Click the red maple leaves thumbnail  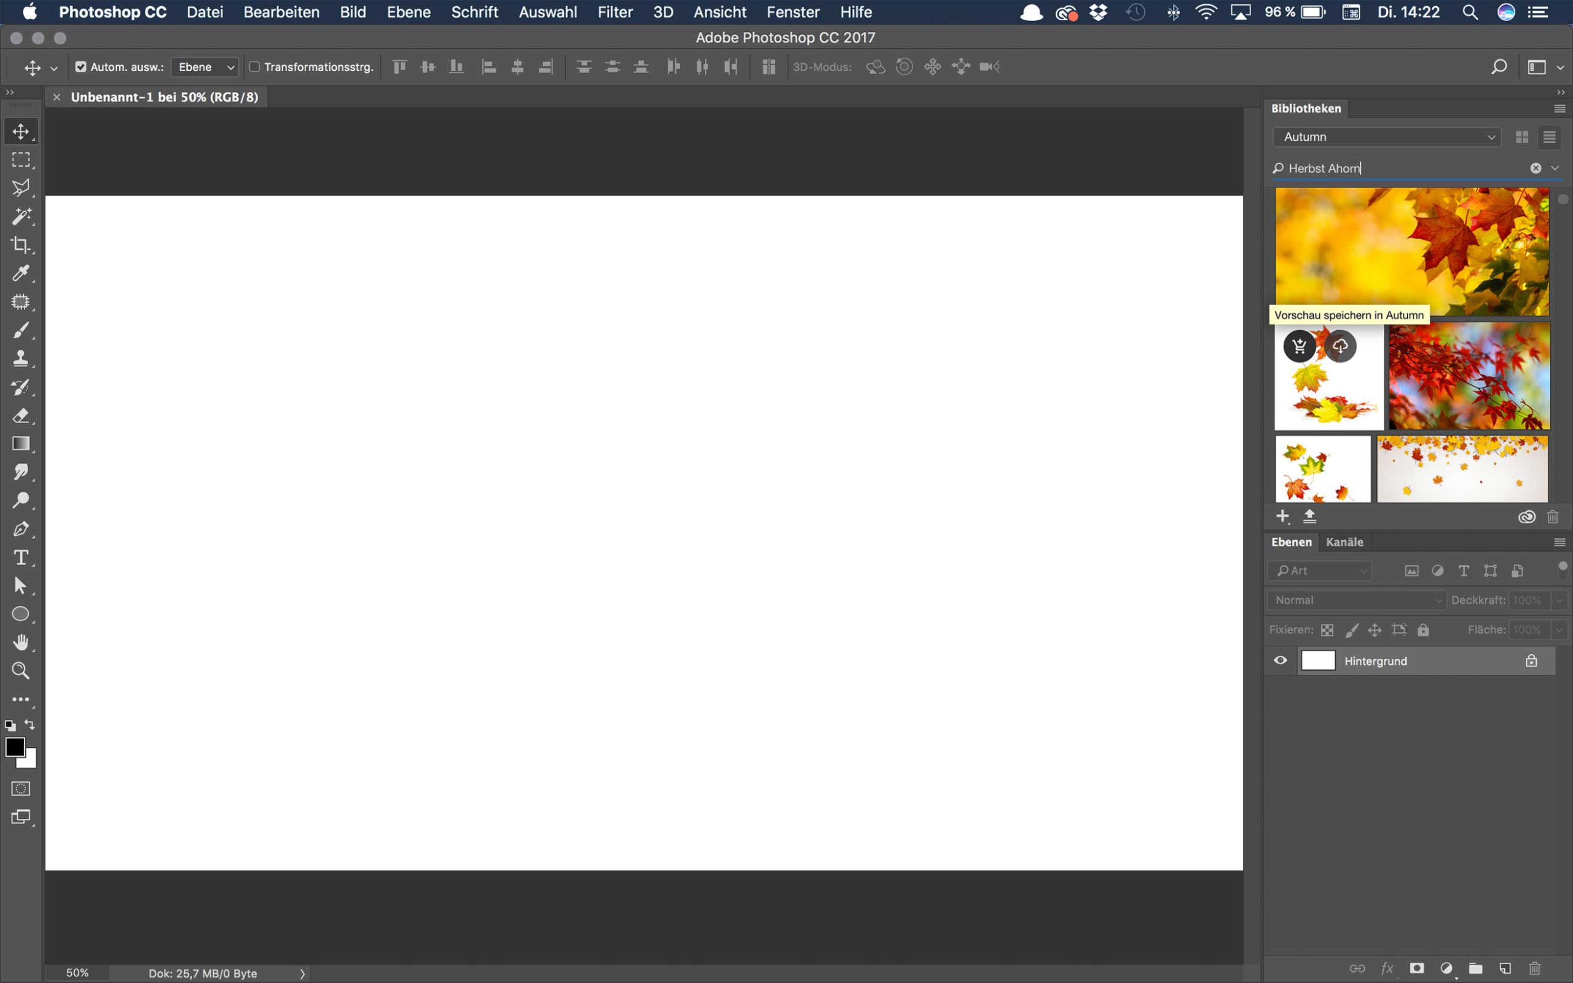(x=1469, y=376)
